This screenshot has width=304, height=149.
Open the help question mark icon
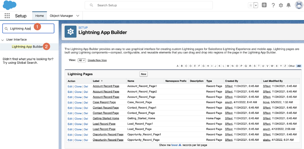(273, 5)
